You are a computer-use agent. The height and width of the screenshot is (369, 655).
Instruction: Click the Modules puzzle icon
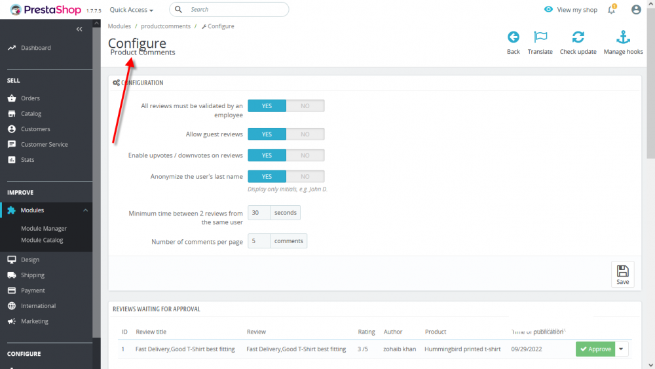pyautogui.click(x=11, y=210)
